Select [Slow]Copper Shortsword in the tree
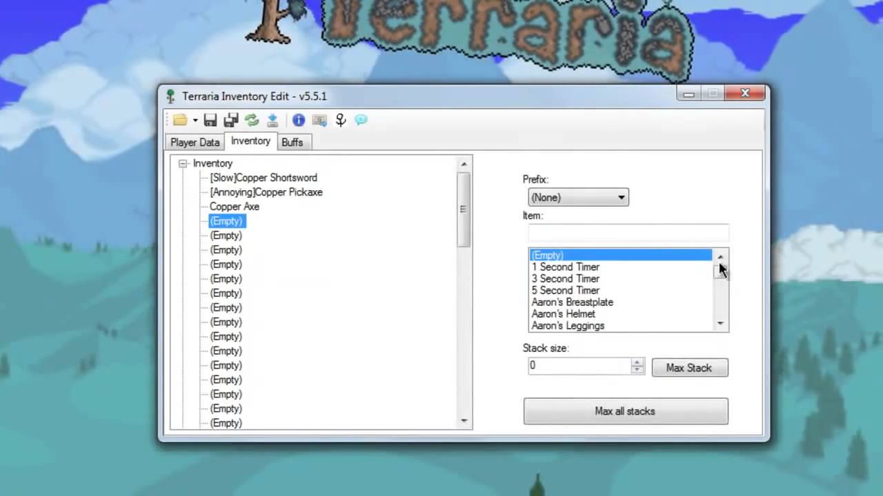The image size is (883, 496). click(x=264, y=178)
